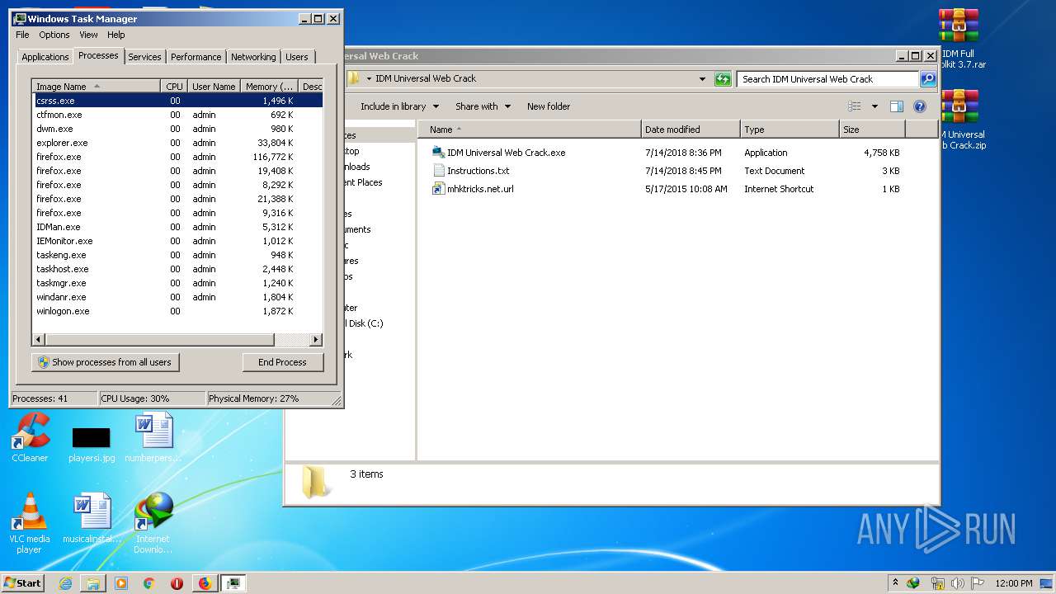Click End Process button
This screenshot has height=594, width=1056.
click(282, 362)
